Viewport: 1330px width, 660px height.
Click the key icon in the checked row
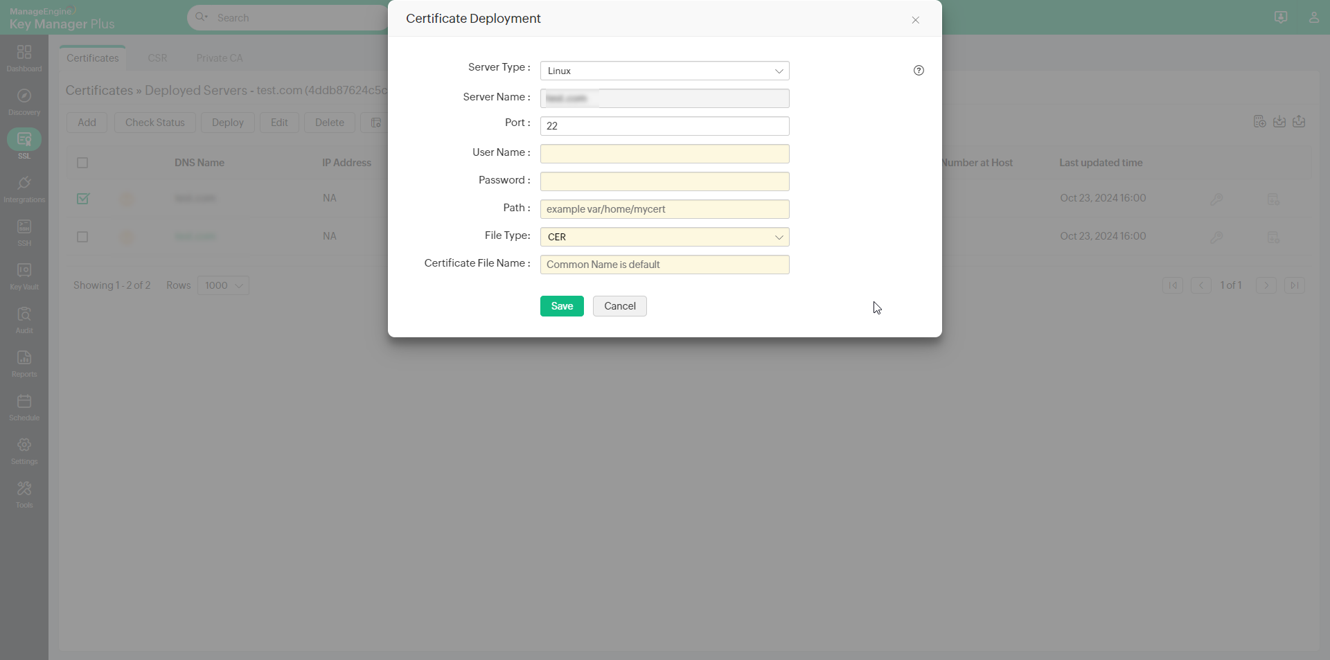pos(1216,199)
